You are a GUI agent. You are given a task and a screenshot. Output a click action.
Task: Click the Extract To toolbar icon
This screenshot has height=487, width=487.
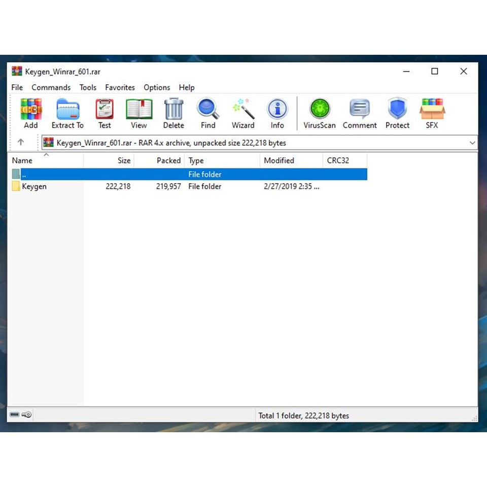pos(67,113)
